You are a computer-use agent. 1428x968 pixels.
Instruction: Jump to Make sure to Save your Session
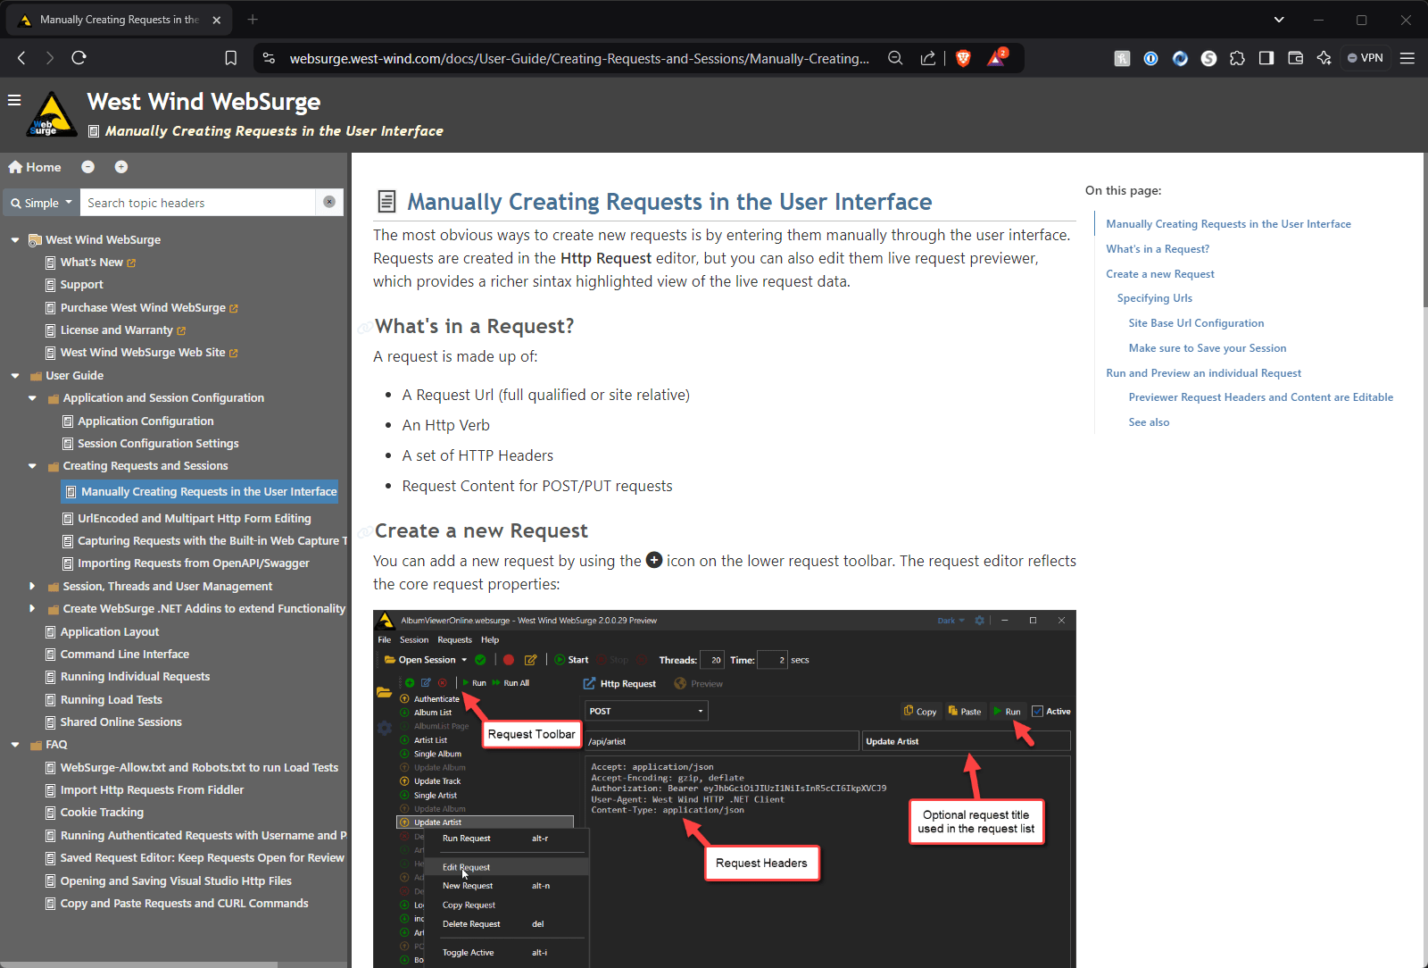click(1208, 348)
